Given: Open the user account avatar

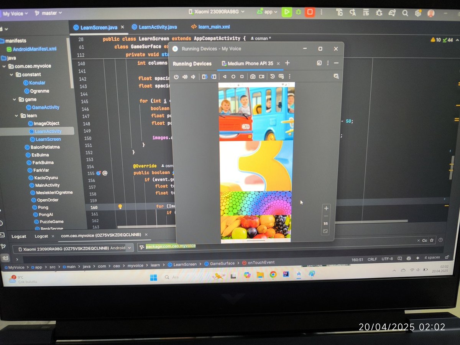Looking at the screenshot, I should click(431, 13).
